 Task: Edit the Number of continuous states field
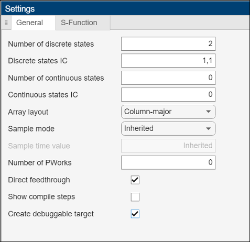coord(168,78)
